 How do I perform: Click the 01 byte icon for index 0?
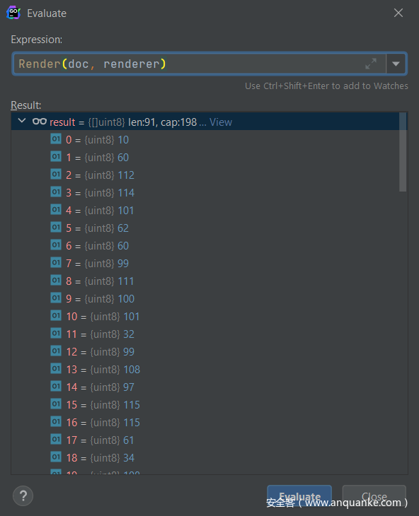click(56, 139)
